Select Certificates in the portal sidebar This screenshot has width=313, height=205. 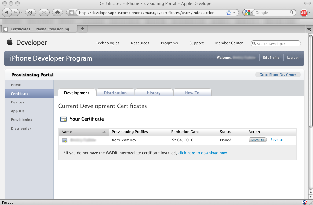click(29, 94)
